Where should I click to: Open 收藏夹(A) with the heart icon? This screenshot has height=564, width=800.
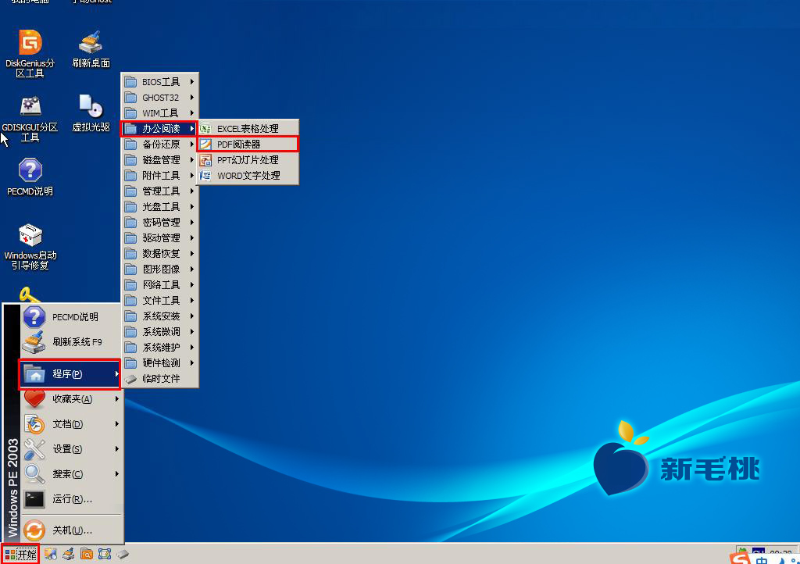click(71, 398)
